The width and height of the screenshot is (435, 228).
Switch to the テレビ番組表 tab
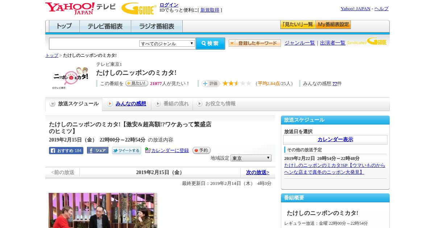point(105,26)
